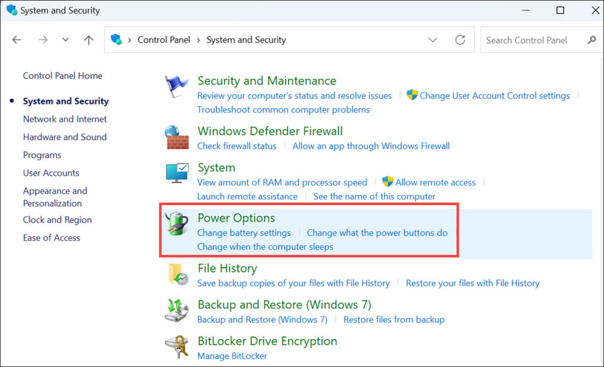
Task: Open Change what the power buttons do
Action: click(377, 233)
